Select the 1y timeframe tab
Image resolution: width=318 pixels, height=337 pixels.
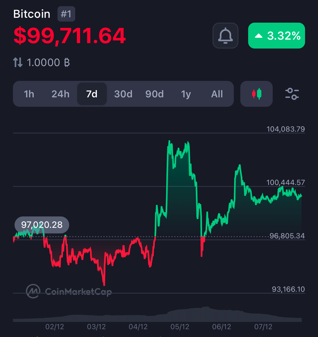click(x=186, y=94)
